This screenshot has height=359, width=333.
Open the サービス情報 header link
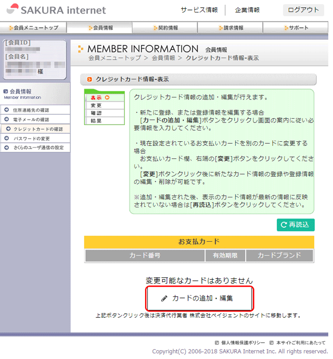199,10
